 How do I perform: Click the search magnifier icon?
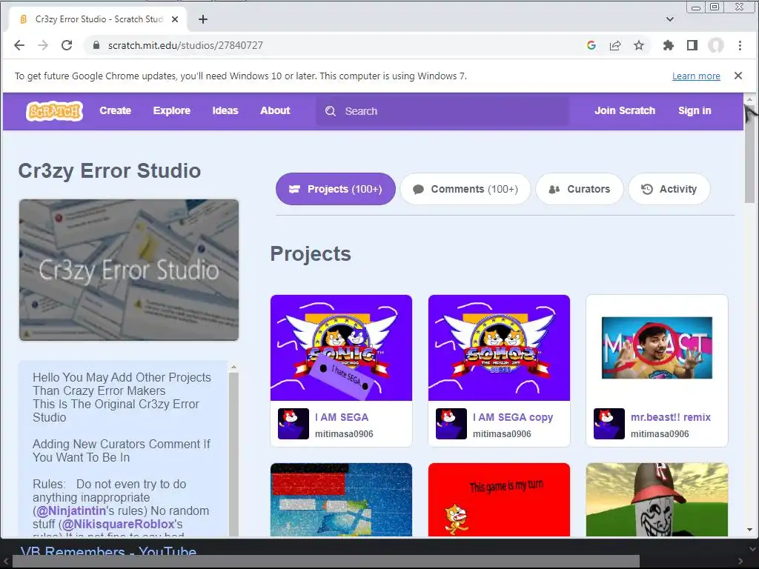(x=331, y=111)
